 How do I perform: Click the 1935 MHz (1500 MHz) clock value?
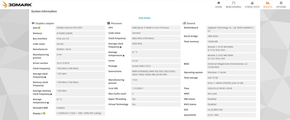pyautogui.click(x=80, y=68)
